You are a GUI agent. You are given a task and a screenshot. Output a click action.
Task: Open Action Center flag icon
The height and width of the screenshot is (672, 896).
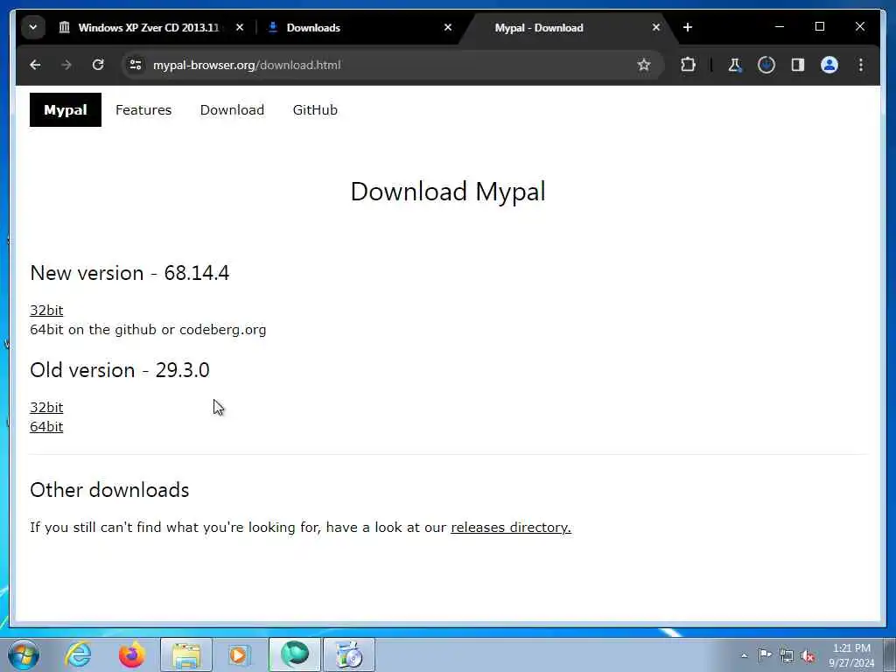click(x=765, y=655)
